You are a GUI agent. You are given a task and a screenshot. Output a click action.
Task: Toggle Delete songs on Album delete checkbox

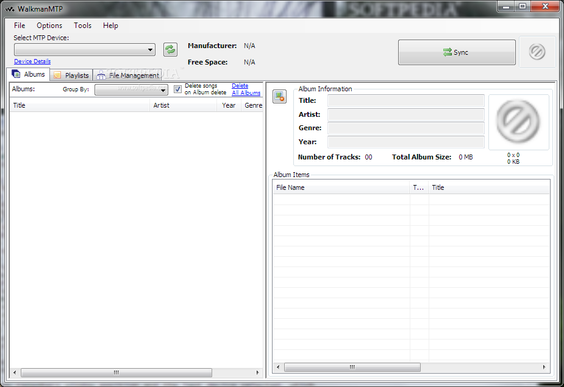tap(177, 89)
